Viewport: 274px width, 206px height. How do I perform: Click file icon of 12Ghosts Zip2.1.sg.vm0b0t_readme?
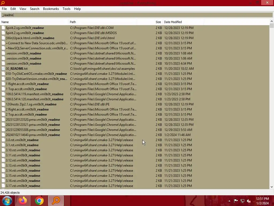(x=3, y=104)
